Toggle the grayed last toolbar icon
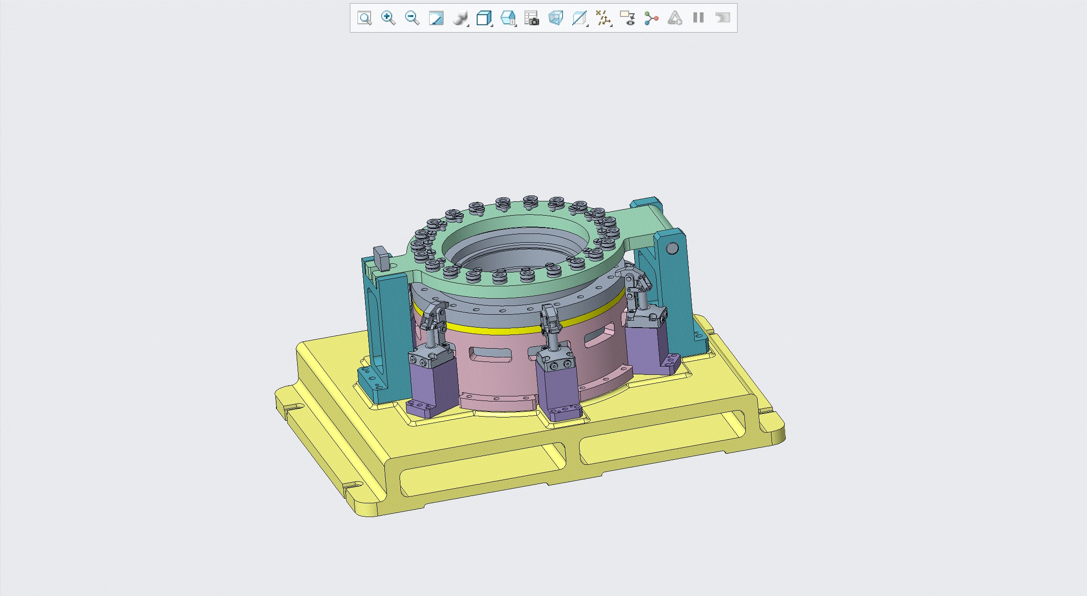 point(722,18)
